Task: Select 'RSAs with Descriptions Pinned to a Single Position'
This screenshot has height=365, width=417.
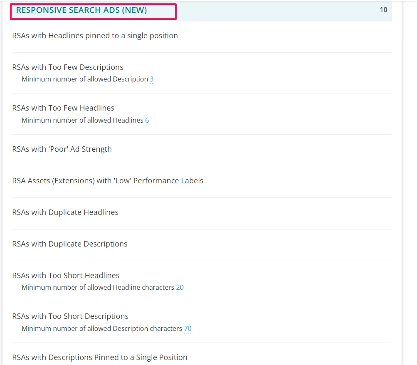Action: point(100,357)
